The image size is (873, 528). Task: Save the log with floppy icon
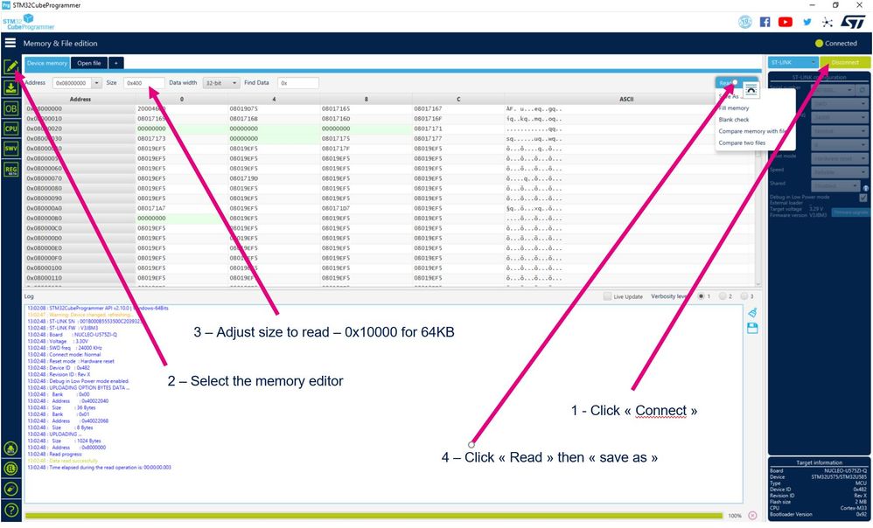(752, 329)
